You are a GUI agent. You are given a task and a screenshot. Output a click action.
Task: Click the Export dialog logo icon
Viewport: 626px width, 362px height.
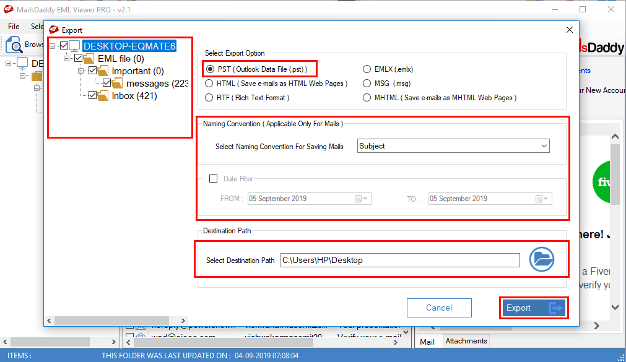click(53, 30)
